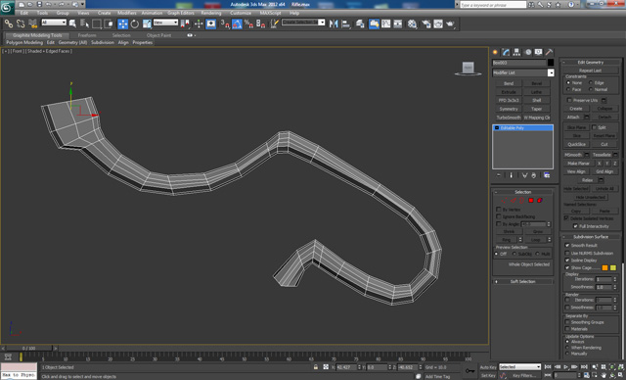Image resolution: width=626 pixels, height=380 pixels.
Task: Click the QuickSlice button
Action: [576, 144]
